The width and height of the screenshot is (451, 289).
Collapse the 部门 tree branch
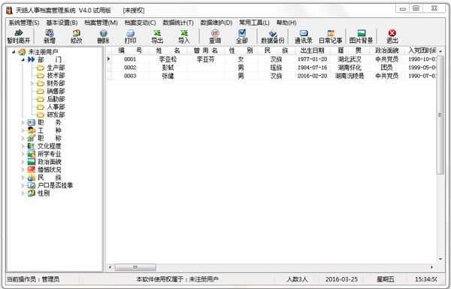point(23,60)
